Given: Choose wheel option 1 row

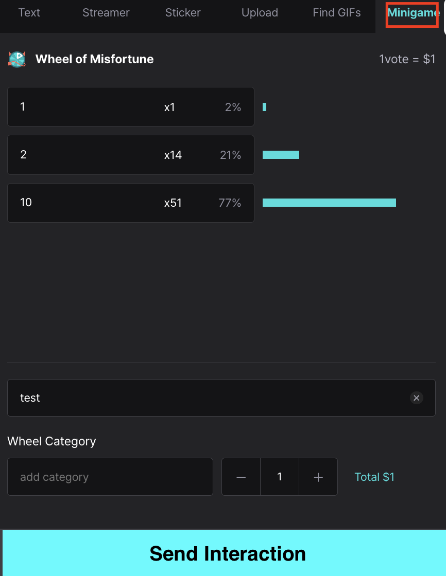Looking at the screenshot, I should pos(131,107).
